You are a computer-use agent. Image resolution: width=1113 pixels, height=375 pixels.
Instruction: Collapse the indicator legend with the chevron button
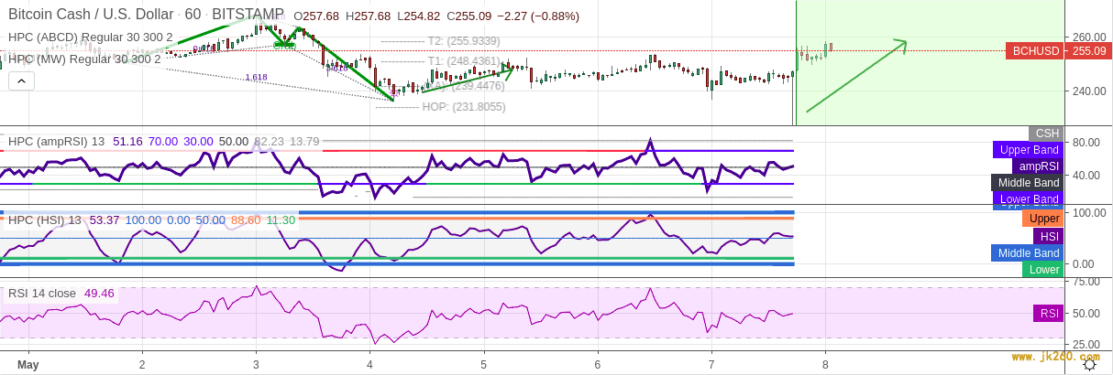click(22, 81)
